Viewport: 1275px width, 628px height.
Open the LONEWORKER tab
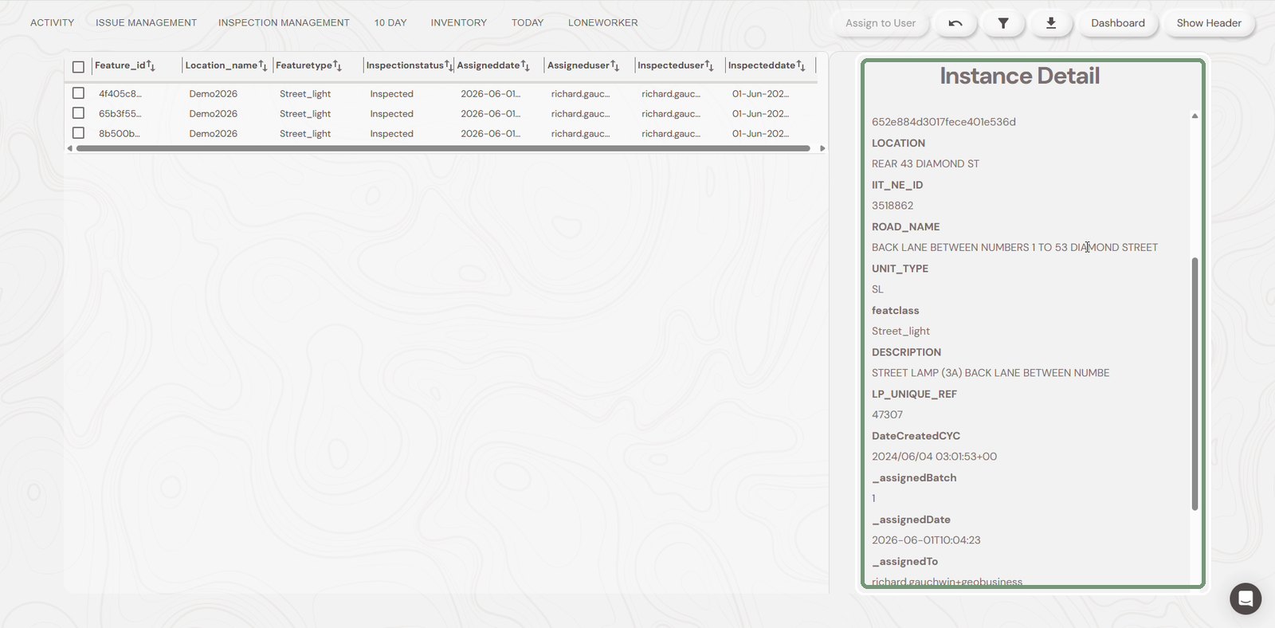602,23
